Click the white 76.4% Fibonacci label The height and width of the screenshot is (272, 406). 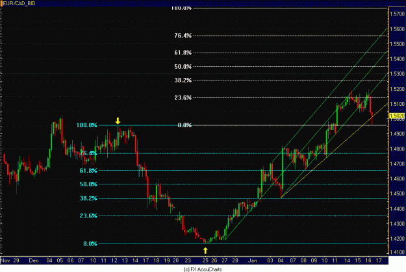[183, 36]
